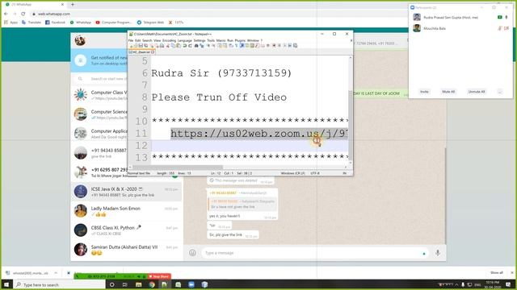Click the Notepad++ horizontal scrollbar
This screenshot has height=290, width=517.
239,168
